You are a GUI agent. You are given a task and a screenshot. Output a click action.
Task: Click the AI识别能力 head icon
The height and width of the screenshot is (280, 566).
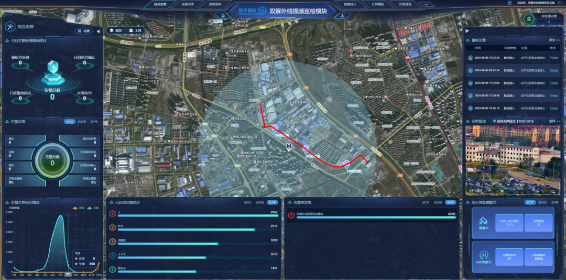coord(483,254)
